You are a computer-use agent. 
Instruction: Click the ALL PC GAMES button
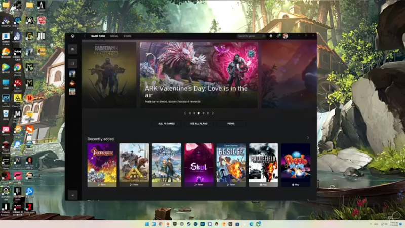pyautogui.click(x=167, y=124)
